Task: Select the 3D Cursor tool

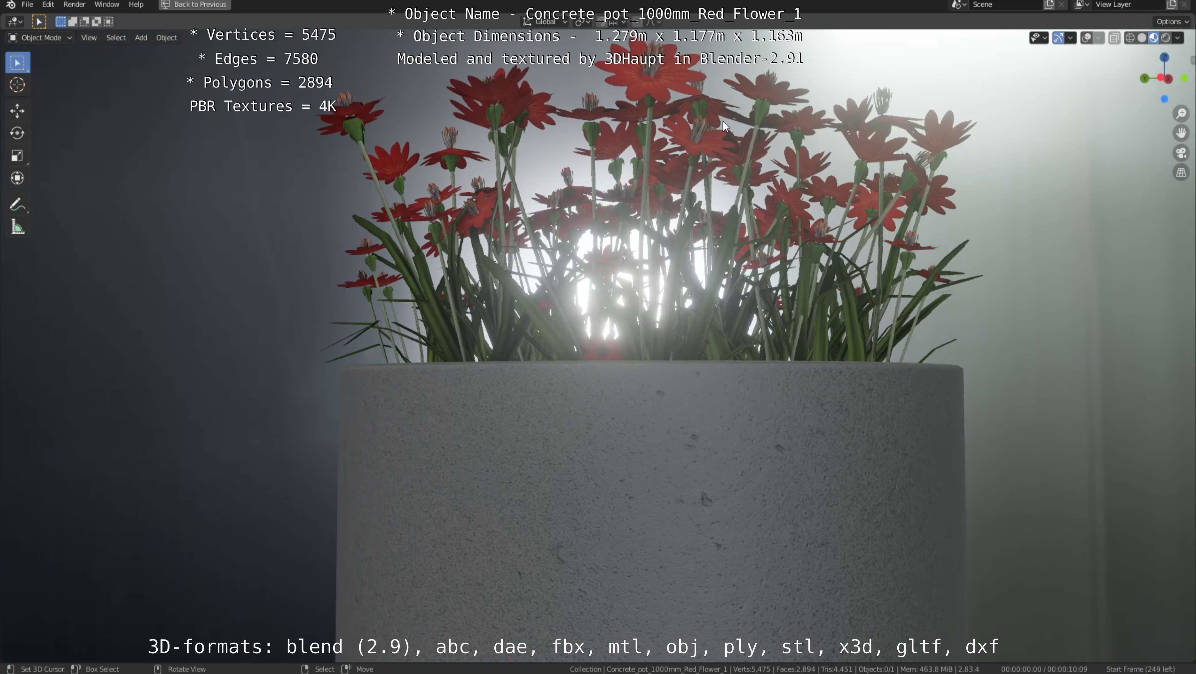Action: [18, 85]
